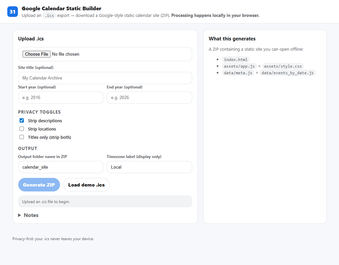The height and width of the screenshot is (265, 339).
Task: Click the Start year field
Action: [61, 97]
